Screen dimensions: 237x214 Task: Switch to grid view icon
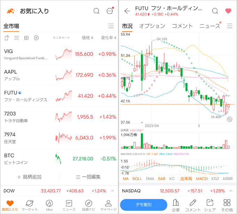(26, 38)
